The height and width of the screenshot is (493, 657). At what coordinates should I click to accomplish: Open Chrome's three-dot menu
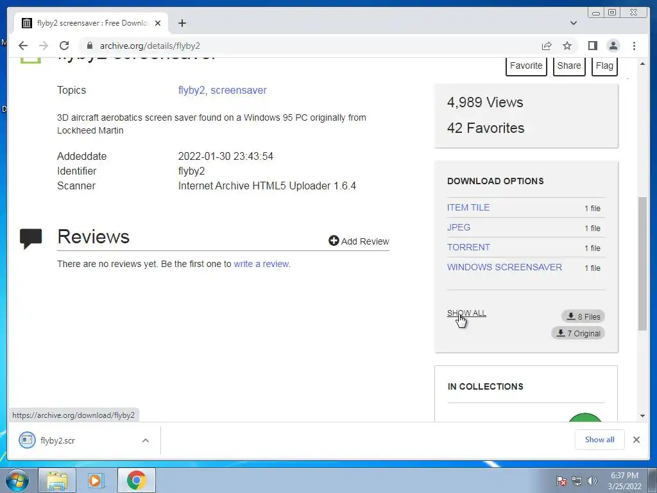coord(634,46)
